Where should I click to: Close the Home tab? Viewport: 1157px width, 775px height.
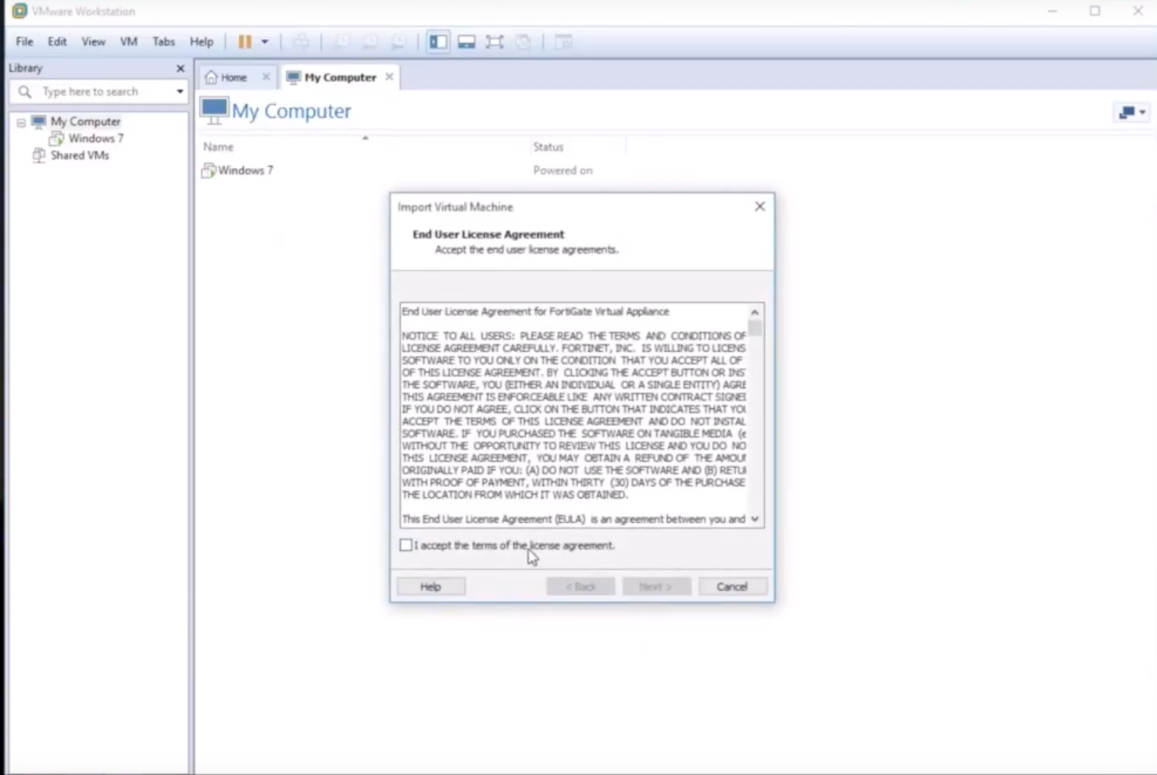(x=266, y=76)
